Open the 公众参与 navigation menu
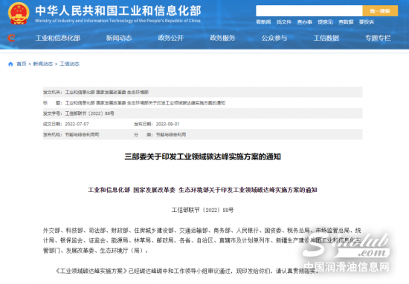The width and height of the screenshot is (409, 284). point(274,38)
